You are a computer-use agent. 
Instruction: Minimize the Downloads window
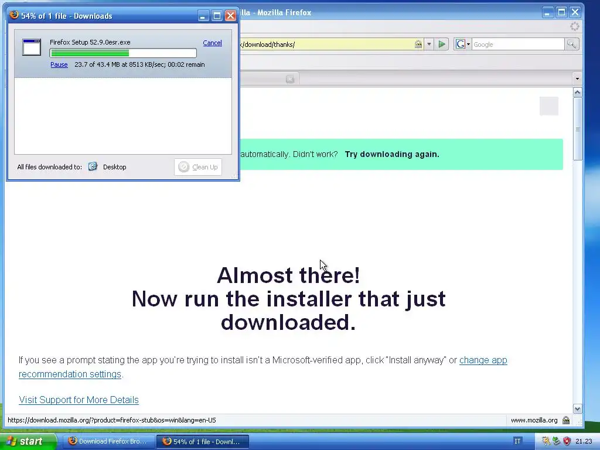(203, 16)
